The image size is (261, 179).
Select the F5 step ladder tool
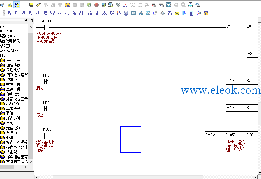pos(38,13)
